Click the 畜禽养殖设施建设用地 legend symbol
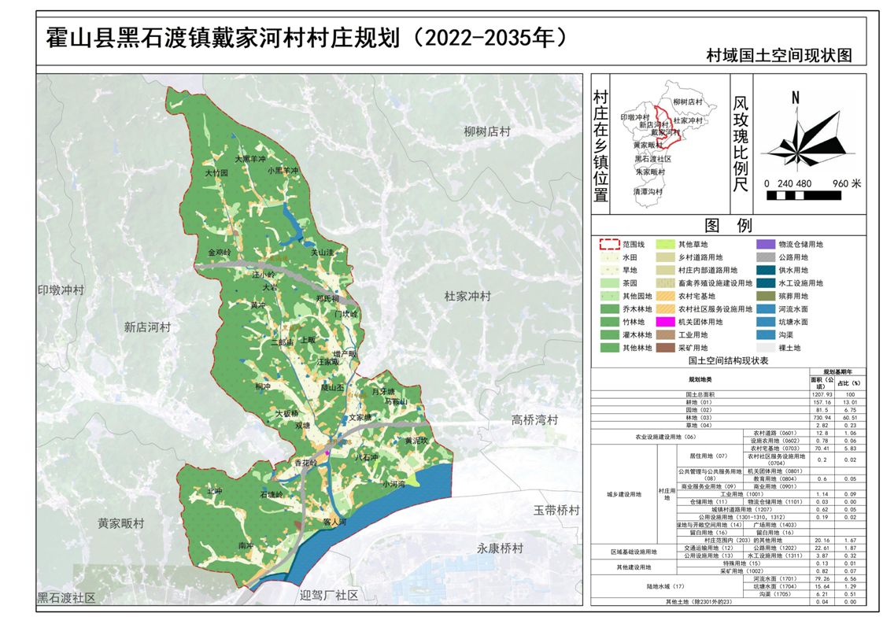Screen dimensions: 883x624 [x=664, y=283]
